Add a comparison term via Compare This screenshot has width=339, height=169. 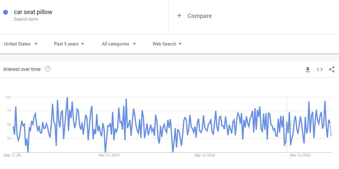(200, 16)
